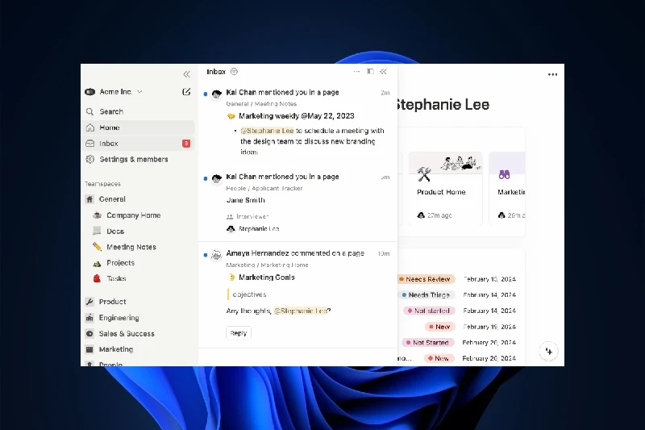Open the Inbox three-dots options menu
Image resolution: width=645 pixels, height=430 pixels.
(x=356, y=72)
